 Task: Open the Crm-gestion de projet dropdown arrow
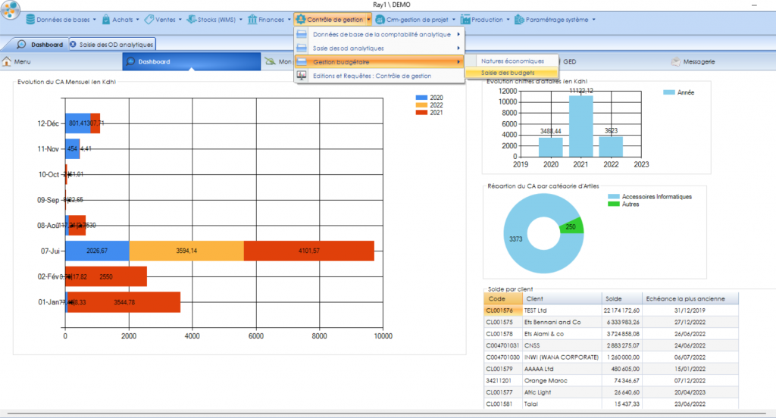point(454,20)
